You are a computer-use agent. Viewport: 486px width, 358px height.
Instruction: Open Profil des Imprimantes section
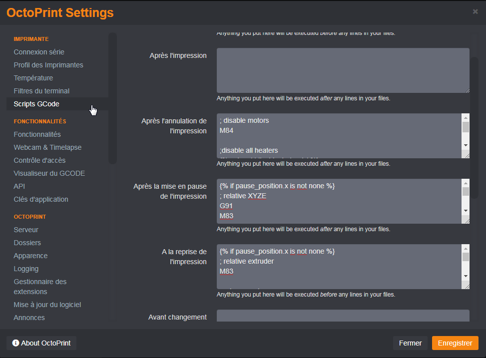pyautogui.click(x=48, y=65)
